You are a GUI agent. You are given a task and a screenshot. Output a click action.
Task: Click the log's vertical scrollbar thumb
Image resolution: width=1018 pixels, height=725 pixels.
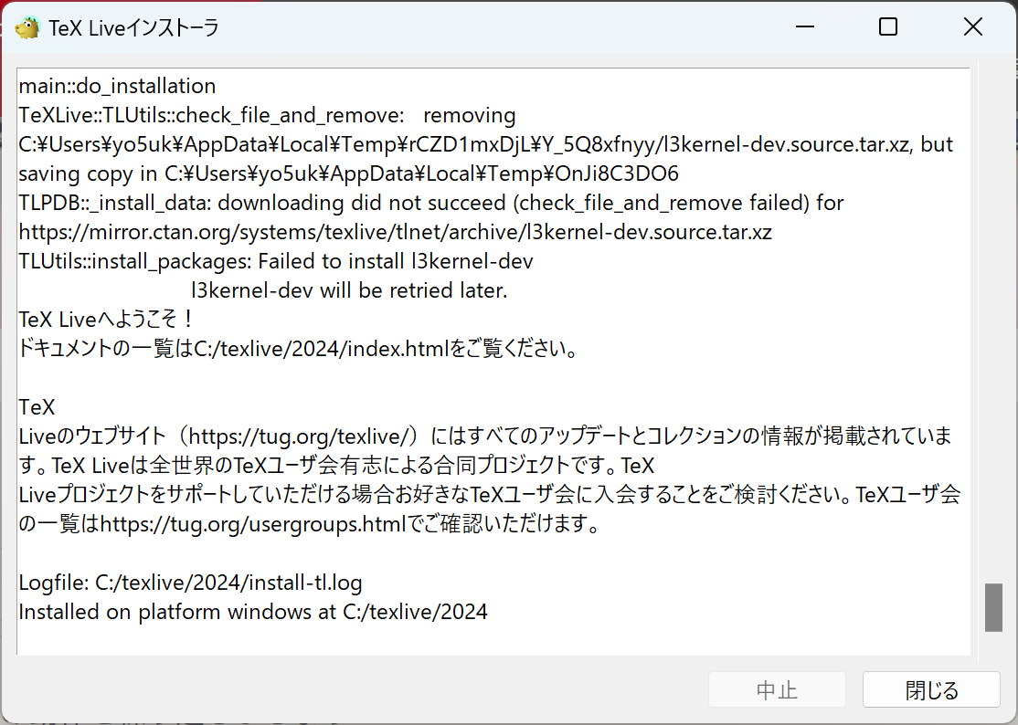click(993, 608)
